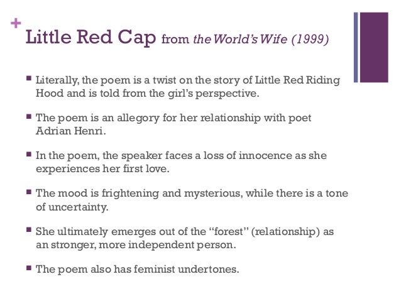The image size is (401, 301).
Task: Select the bullet before 'The poem also has feminist'
Action: [x=29, y=268]
